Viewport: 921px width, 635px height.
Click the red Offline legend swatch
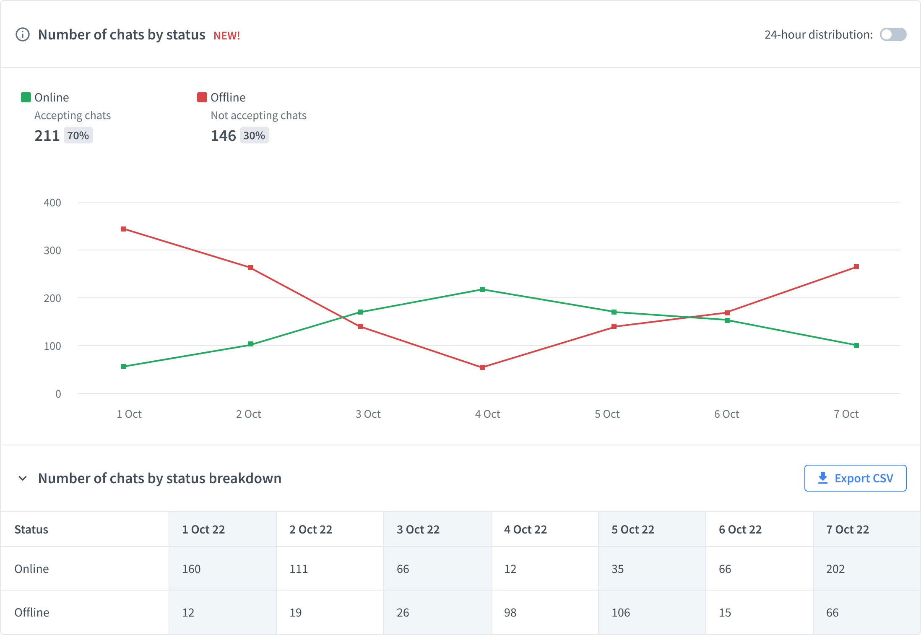(202, 97)
